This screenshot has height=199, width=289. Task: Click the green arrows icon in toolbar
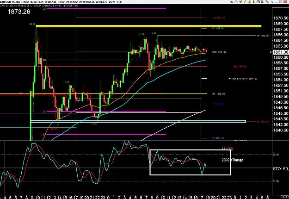click(x=240, y=2)
